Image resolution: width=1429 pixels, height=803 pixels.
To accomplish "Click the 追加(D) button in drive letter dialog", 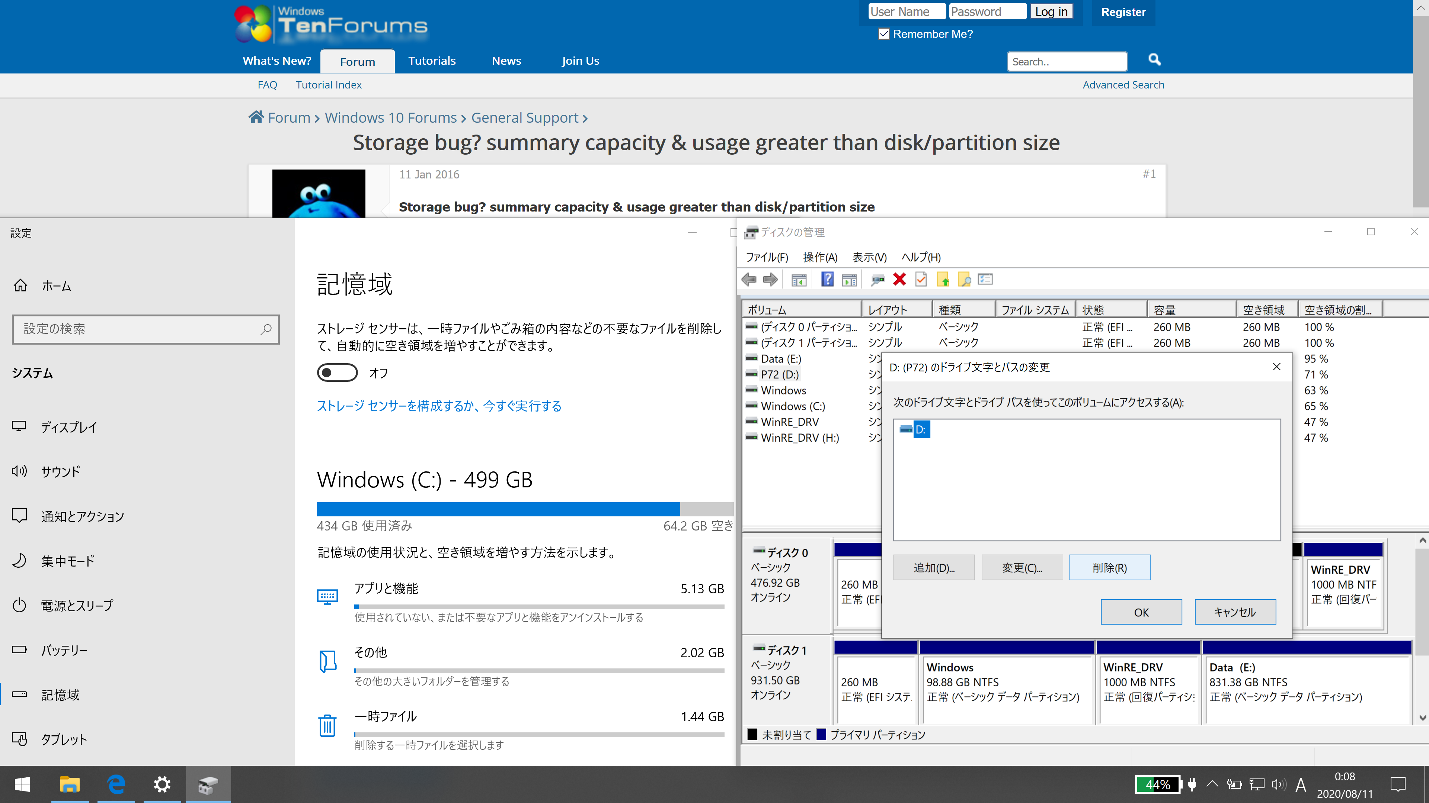I will (933, 567).
